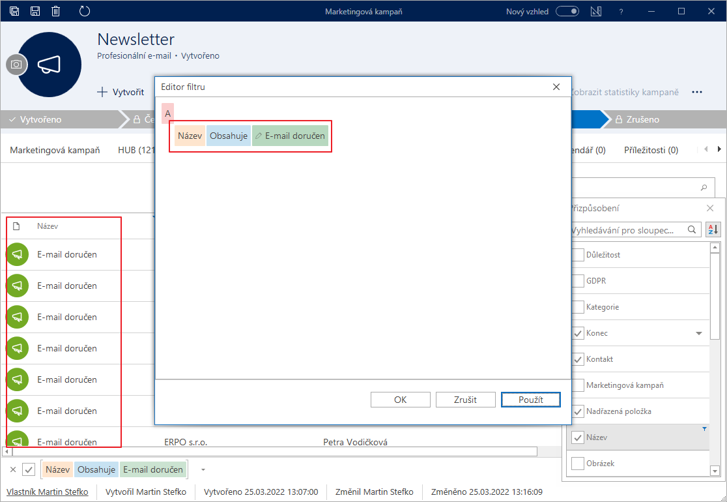
Task: Close the Přizpůsobení panel
Action: pyautogui.click(x=710, y=209)
